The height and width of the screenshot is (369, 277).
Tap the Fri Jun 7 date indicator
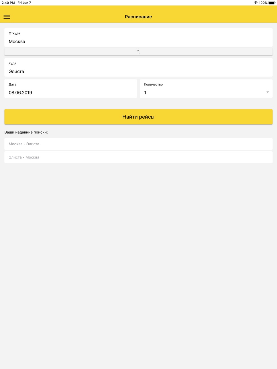pos(24,3)
